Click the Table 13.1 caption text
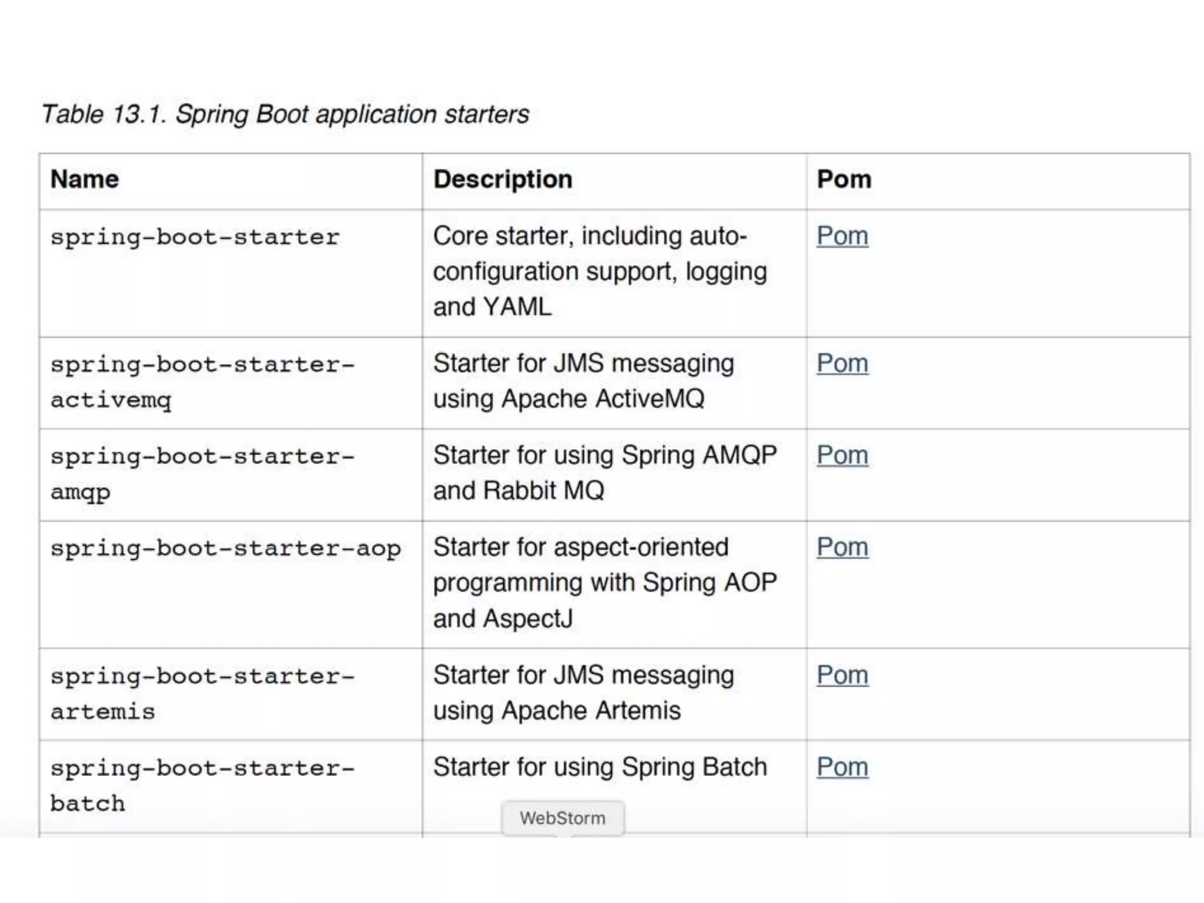Viewport: 1204px width, 903px height. [285, 114]
